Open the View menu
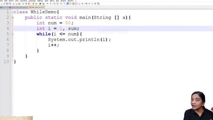The height and width of the screenshot is (120, 213). click(17, 1)
